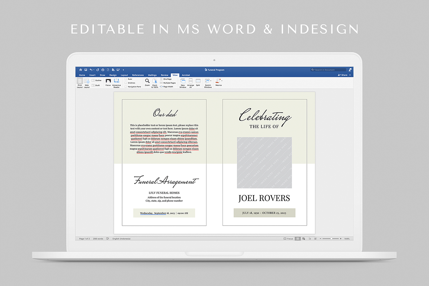Switch to Web Layout view

87,83
